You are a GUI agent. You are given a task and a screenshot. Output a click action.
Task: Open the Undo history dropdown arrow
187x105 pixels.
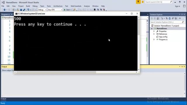click(x=31, y=10)
